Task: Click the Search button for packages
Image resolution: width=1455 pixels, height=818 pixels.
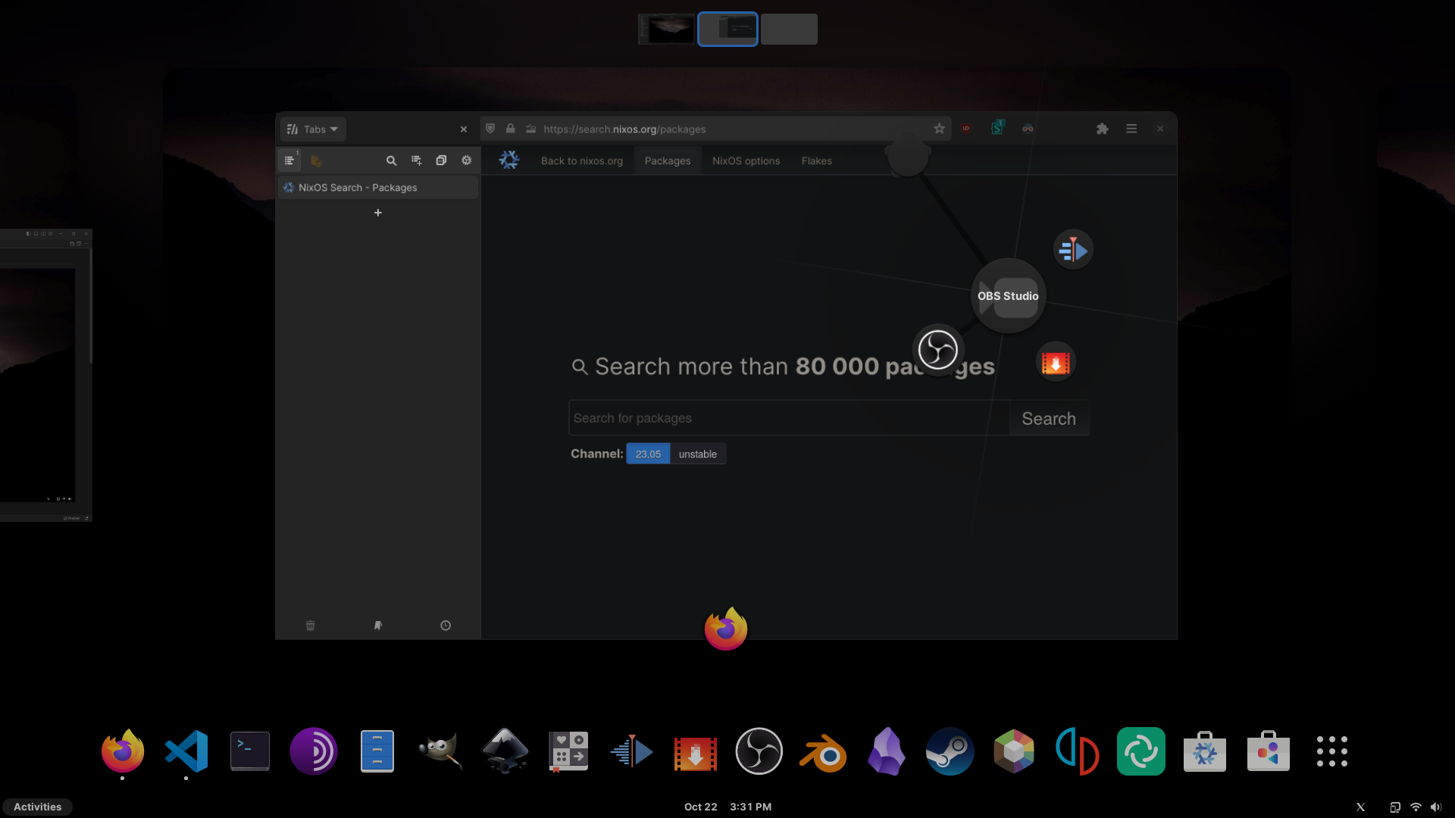Action: (1048, 417)
